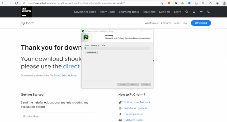The image size is (227, 122).
Task: Open the Team Tools menu
Action: (107, 12)
